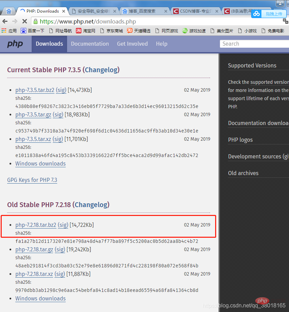Open the 应用 apps grid bookmark
The height and width of the screenshot is (312, 289).
click(x=9, y=31)
